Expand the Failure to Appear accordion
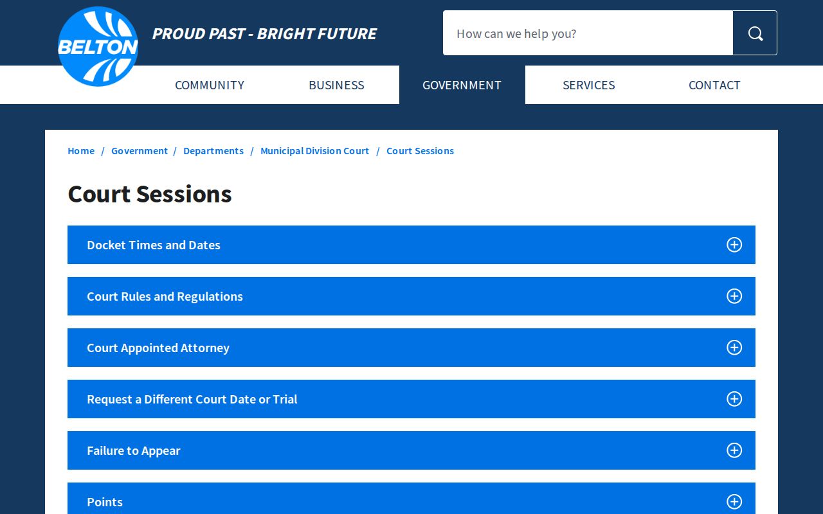The width and height of the screenshot is (823, 514). click(x=411, y=450)
